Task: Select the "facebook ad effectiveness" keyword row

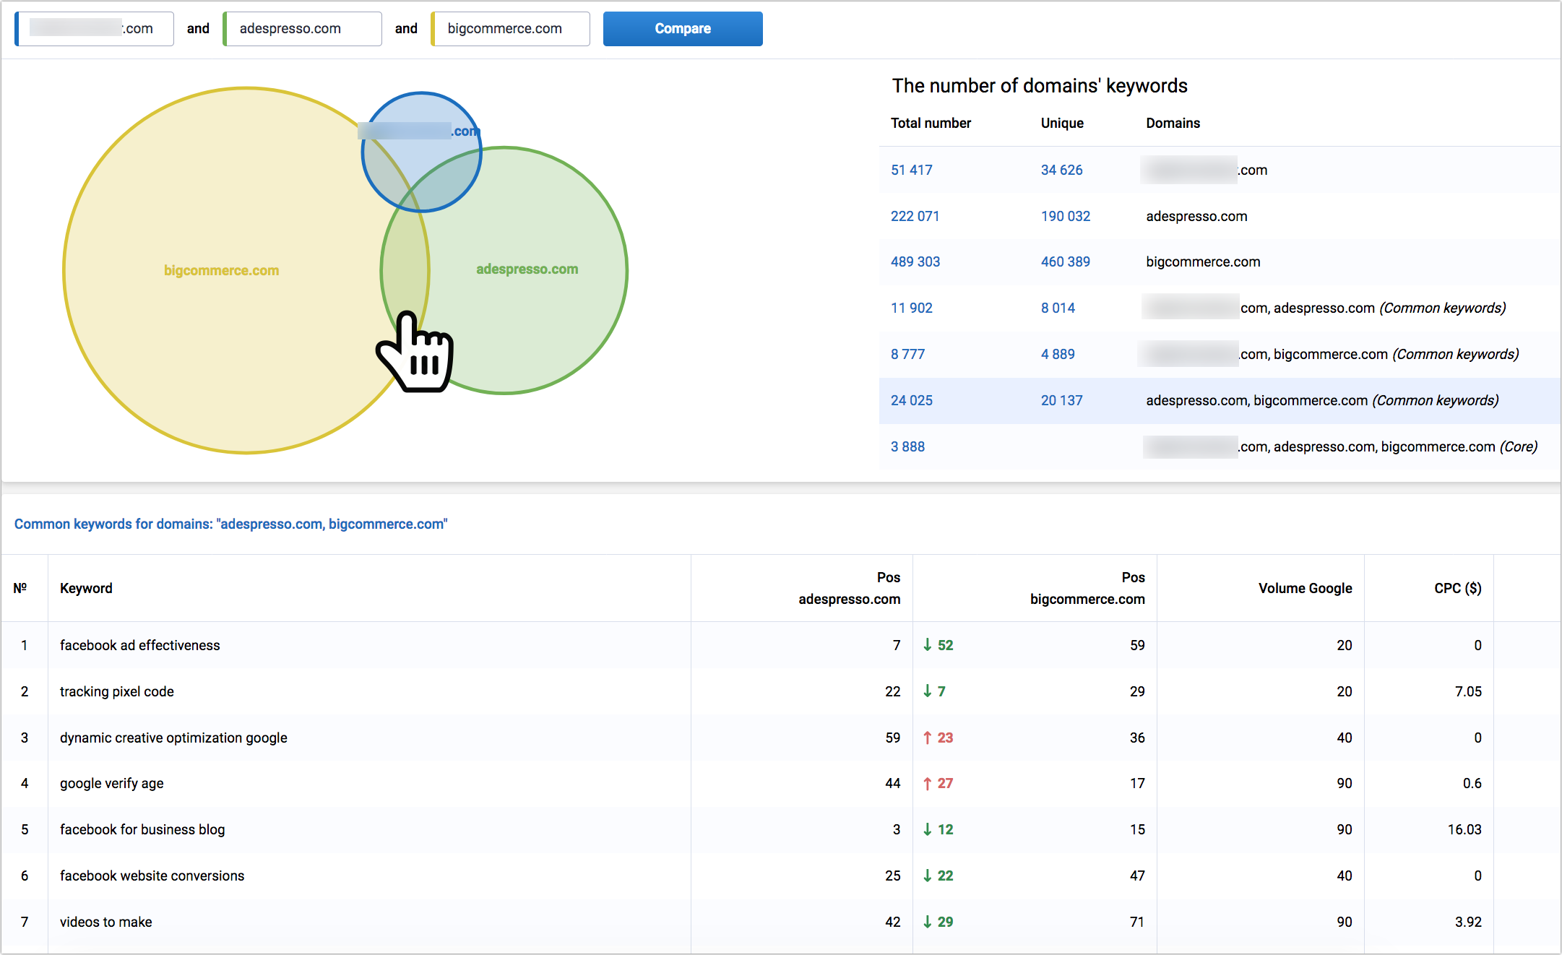Action: pos(139,645)
